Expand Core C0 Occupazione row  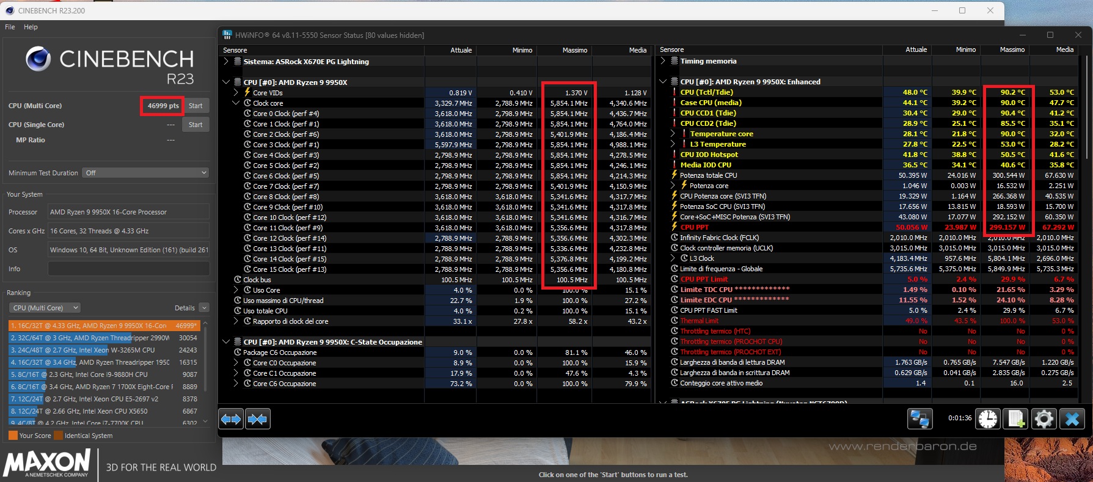(236, 363)
